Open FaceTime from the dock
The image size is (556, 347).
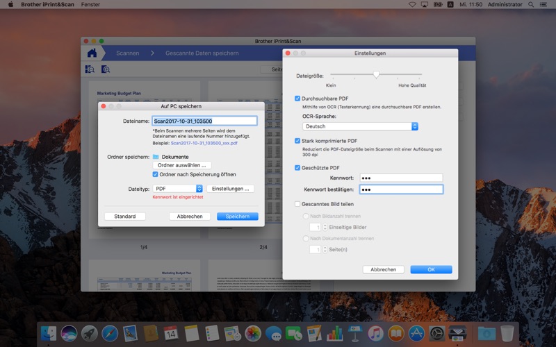pos(293,333)
